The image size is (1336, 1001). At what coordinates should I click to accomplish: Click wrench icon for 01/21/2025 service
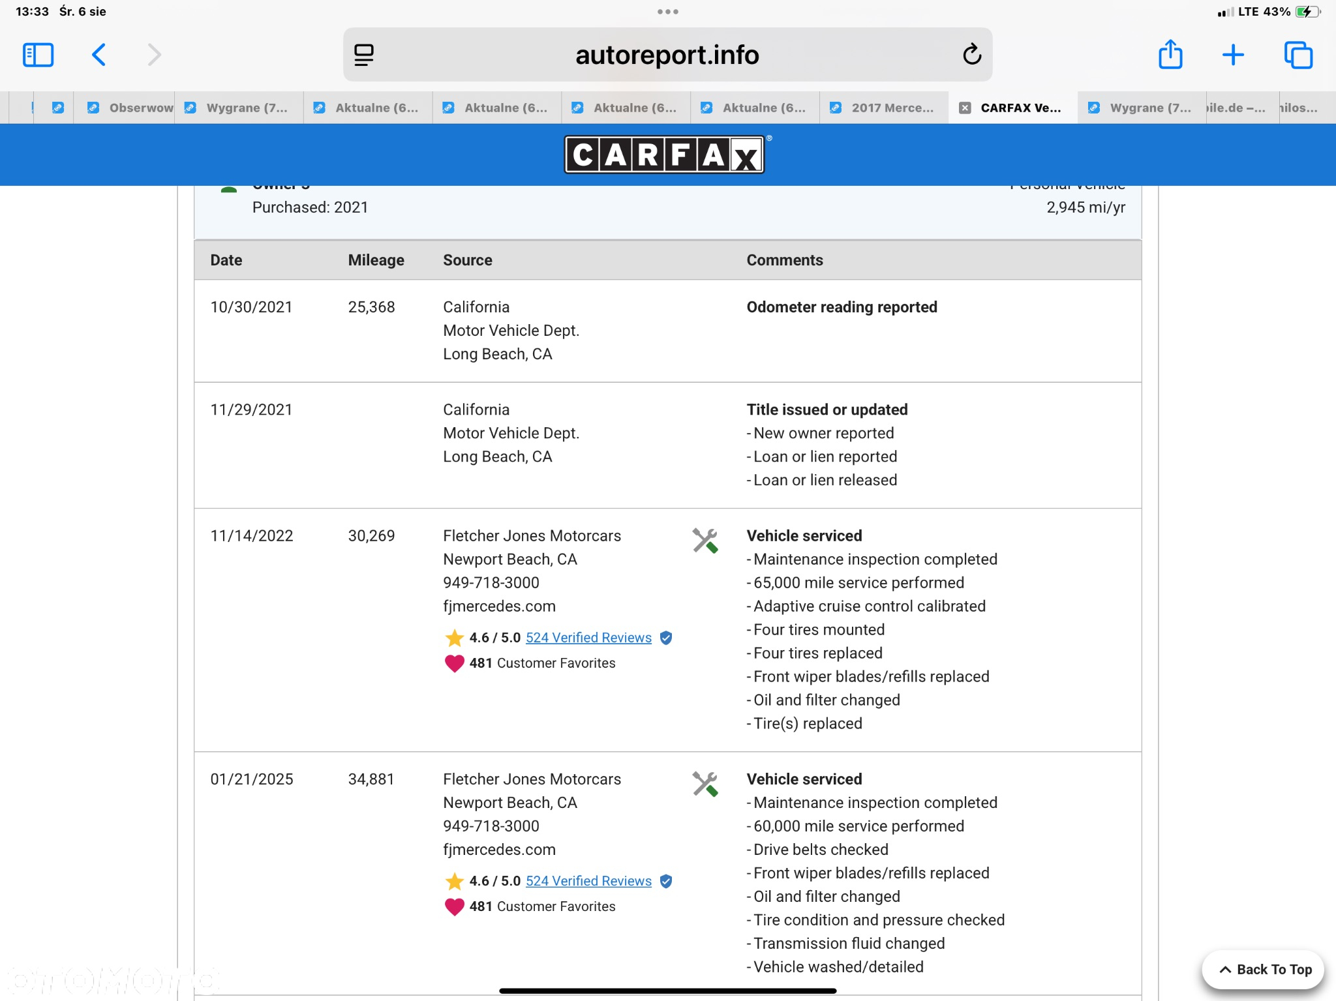(x=705, y=784)
